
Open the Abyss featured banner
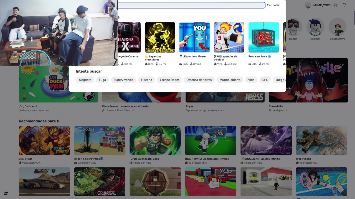(x=225, y=97)
